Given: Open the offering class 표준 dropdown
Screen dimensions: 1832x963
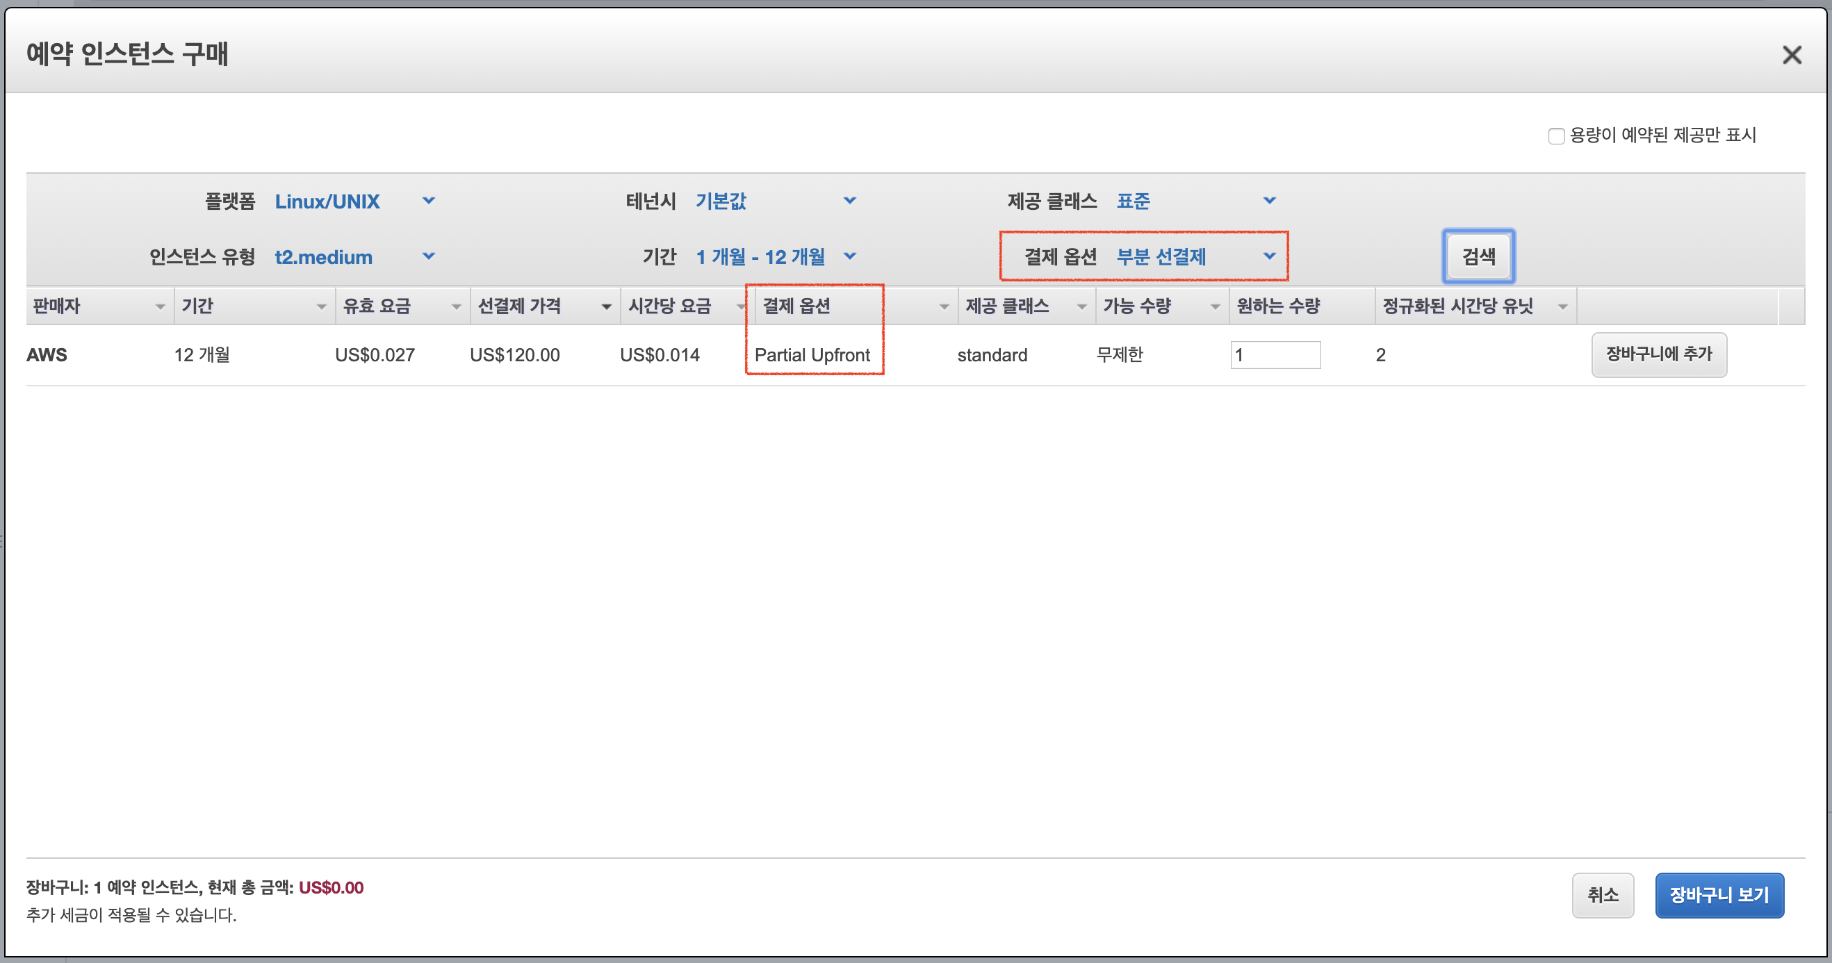Looking at the screenshot, I should pyautogui.click(x=1196, y=201).
